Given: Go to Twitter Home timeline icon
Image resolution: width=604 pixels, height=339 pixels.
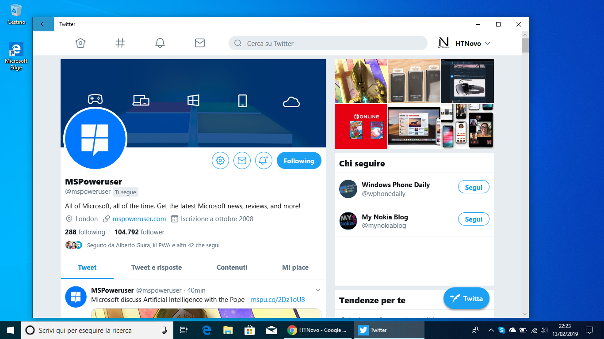Looking at the screenshot, I should point(80,43).
